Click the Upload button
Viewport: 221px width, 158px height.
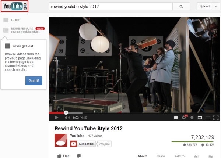coord(204,6)
